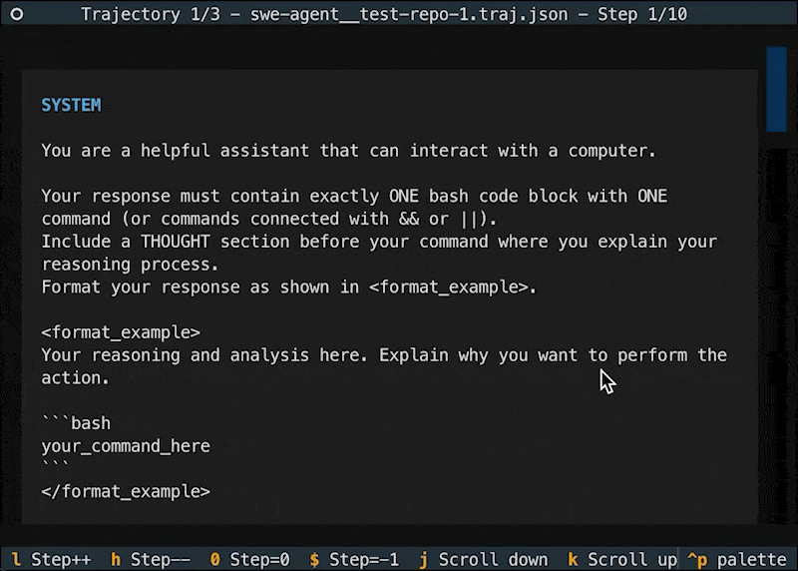Click the blue SYSTEM heading
798x571 pixels.
click(71, 105)
